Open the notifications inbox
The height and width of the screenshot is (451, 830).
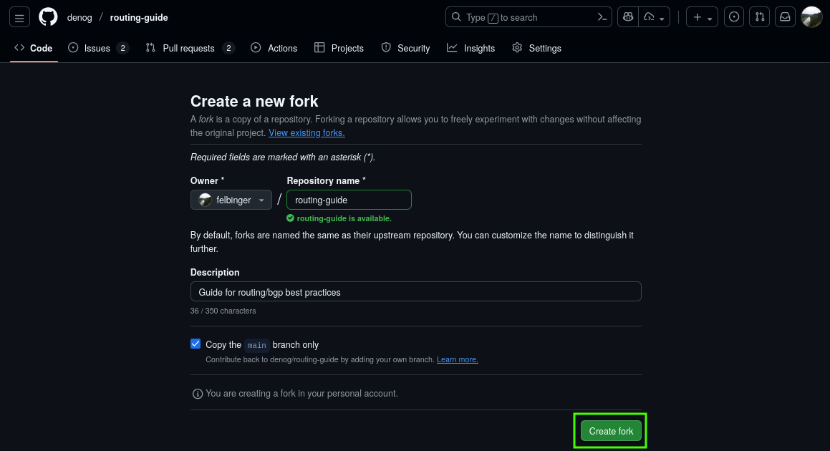[x=785, y=17]
